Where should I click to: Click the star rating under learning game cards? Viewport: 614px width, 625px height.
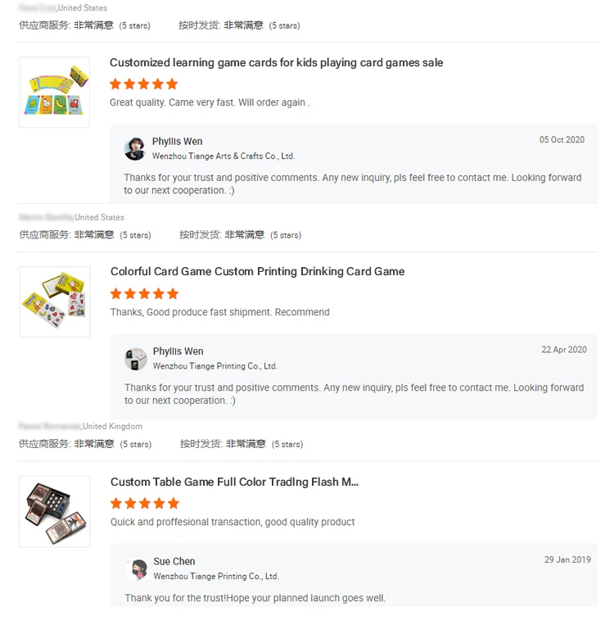pos(143,84)
